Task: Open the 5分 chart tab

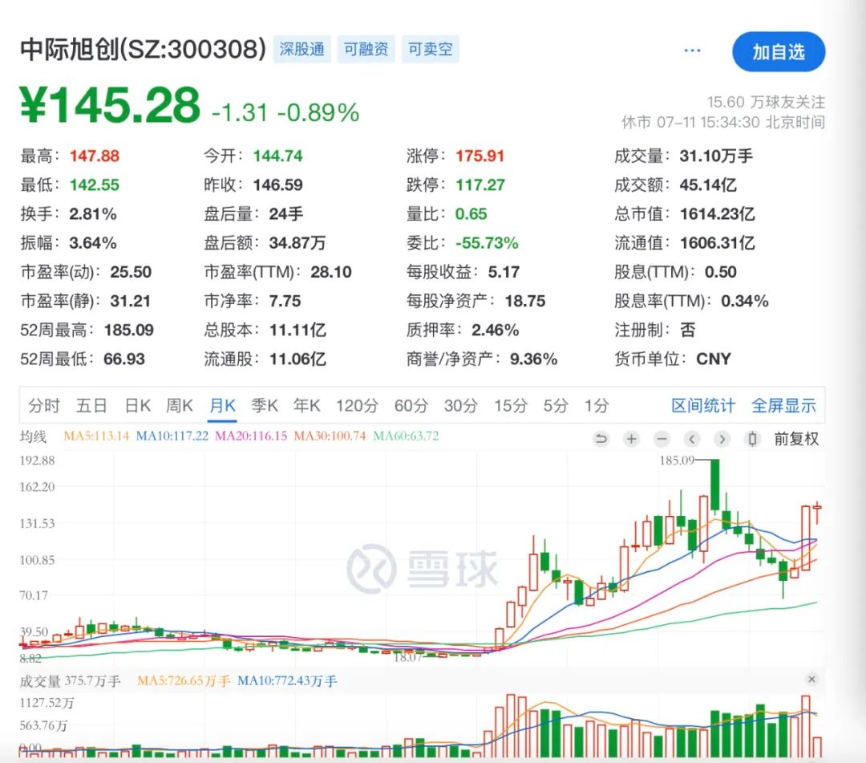Action: 555,405
